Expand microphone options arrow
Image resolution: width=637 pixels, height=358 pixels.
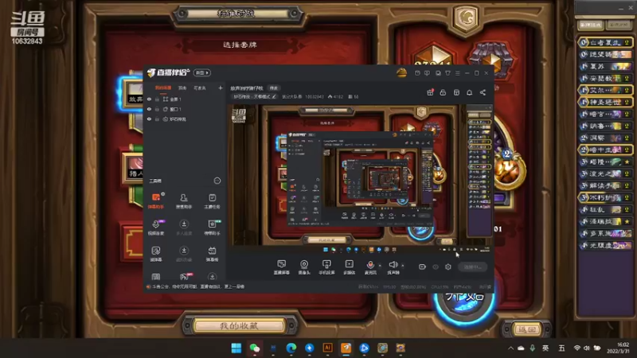380,266
